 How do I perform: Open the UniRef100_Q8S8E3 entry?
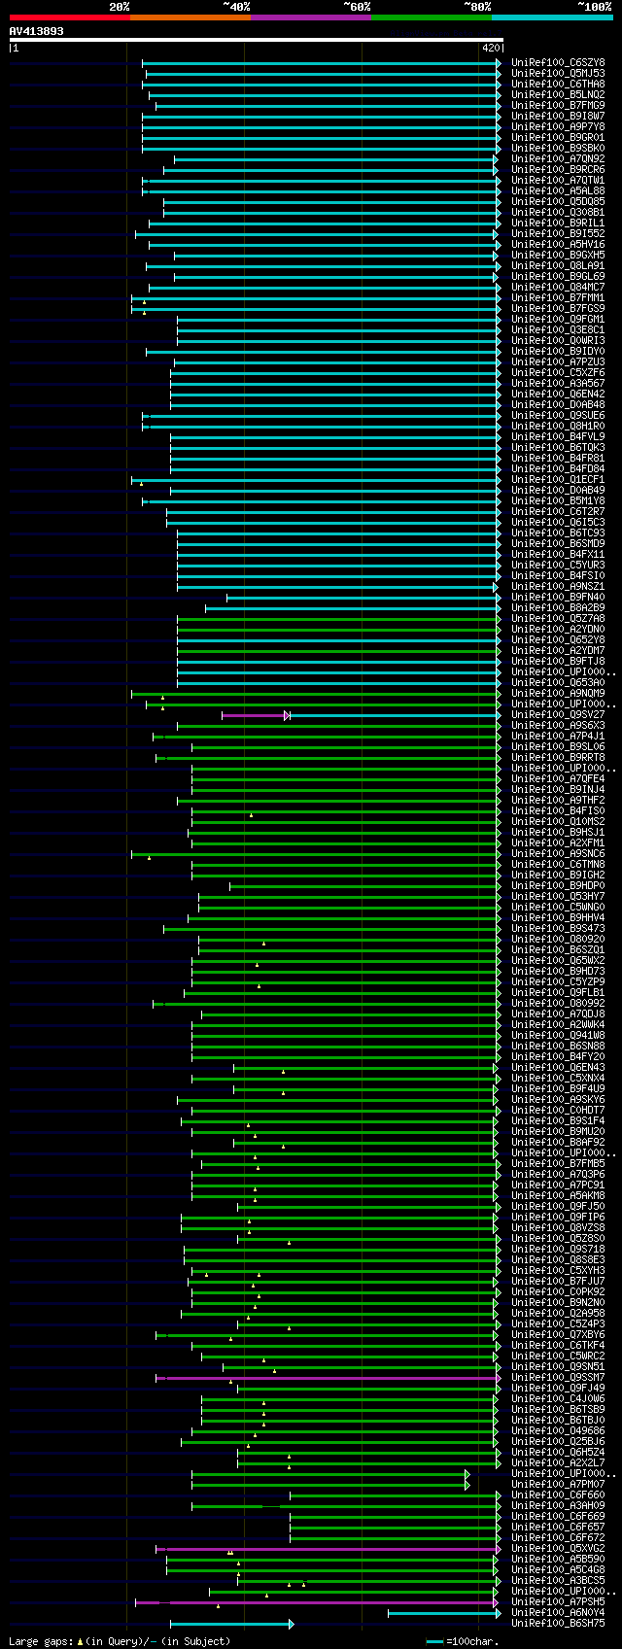click(x=558, y=1260)
